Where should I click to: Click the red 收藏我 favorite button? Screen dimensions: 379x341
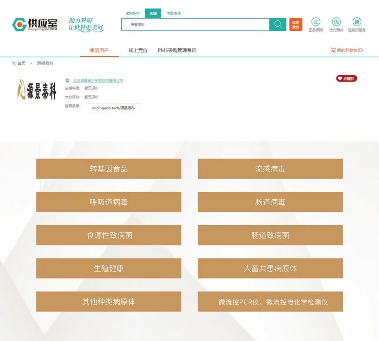coord(346,78)
